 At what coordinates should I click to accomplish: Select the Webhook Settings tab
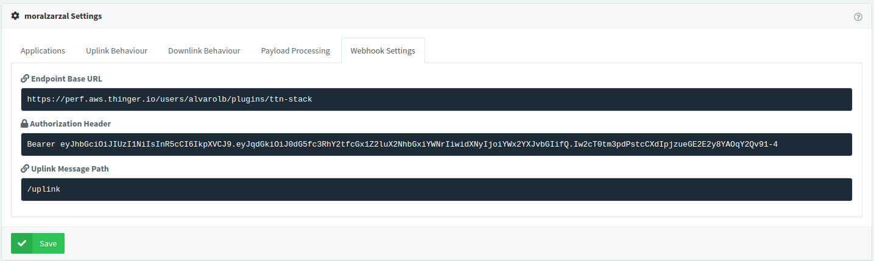382,51
